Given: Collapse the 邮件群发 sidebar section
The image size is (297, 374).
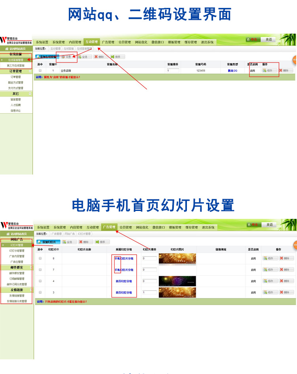Looking at the screenshot, I should (31, 268).
